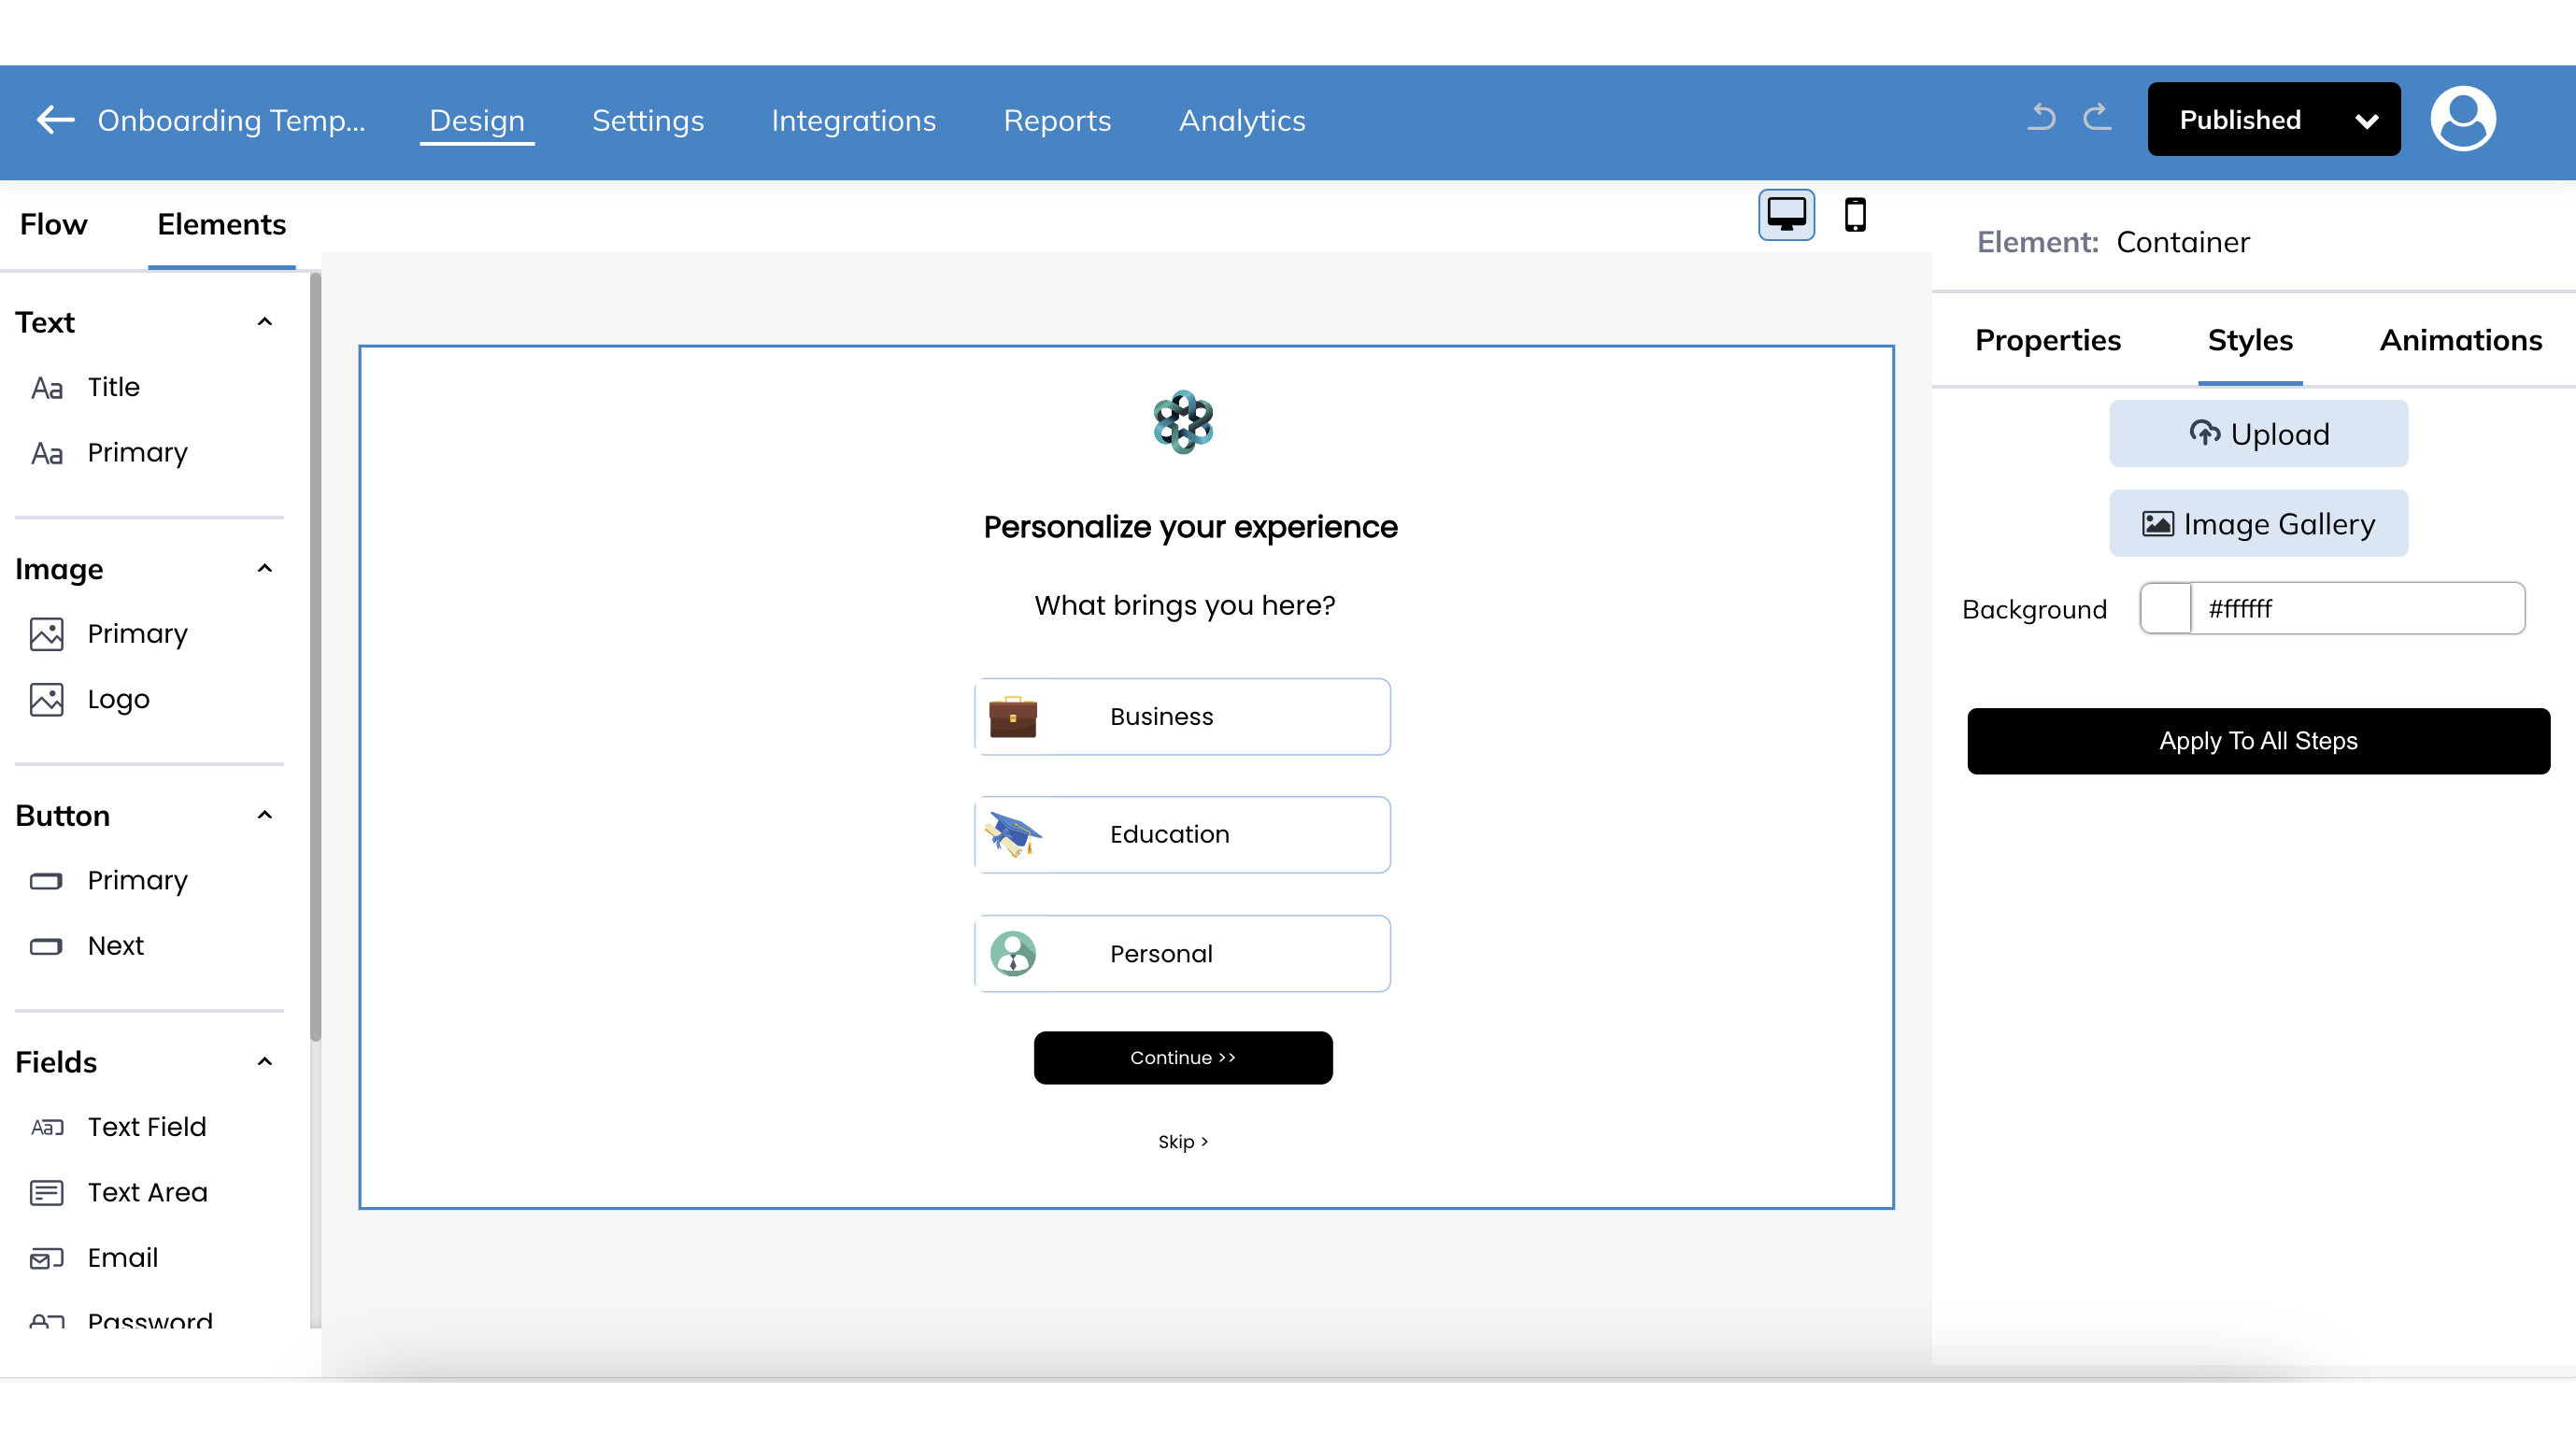
Task: Select the Email field element
Action: (122, 1257)
